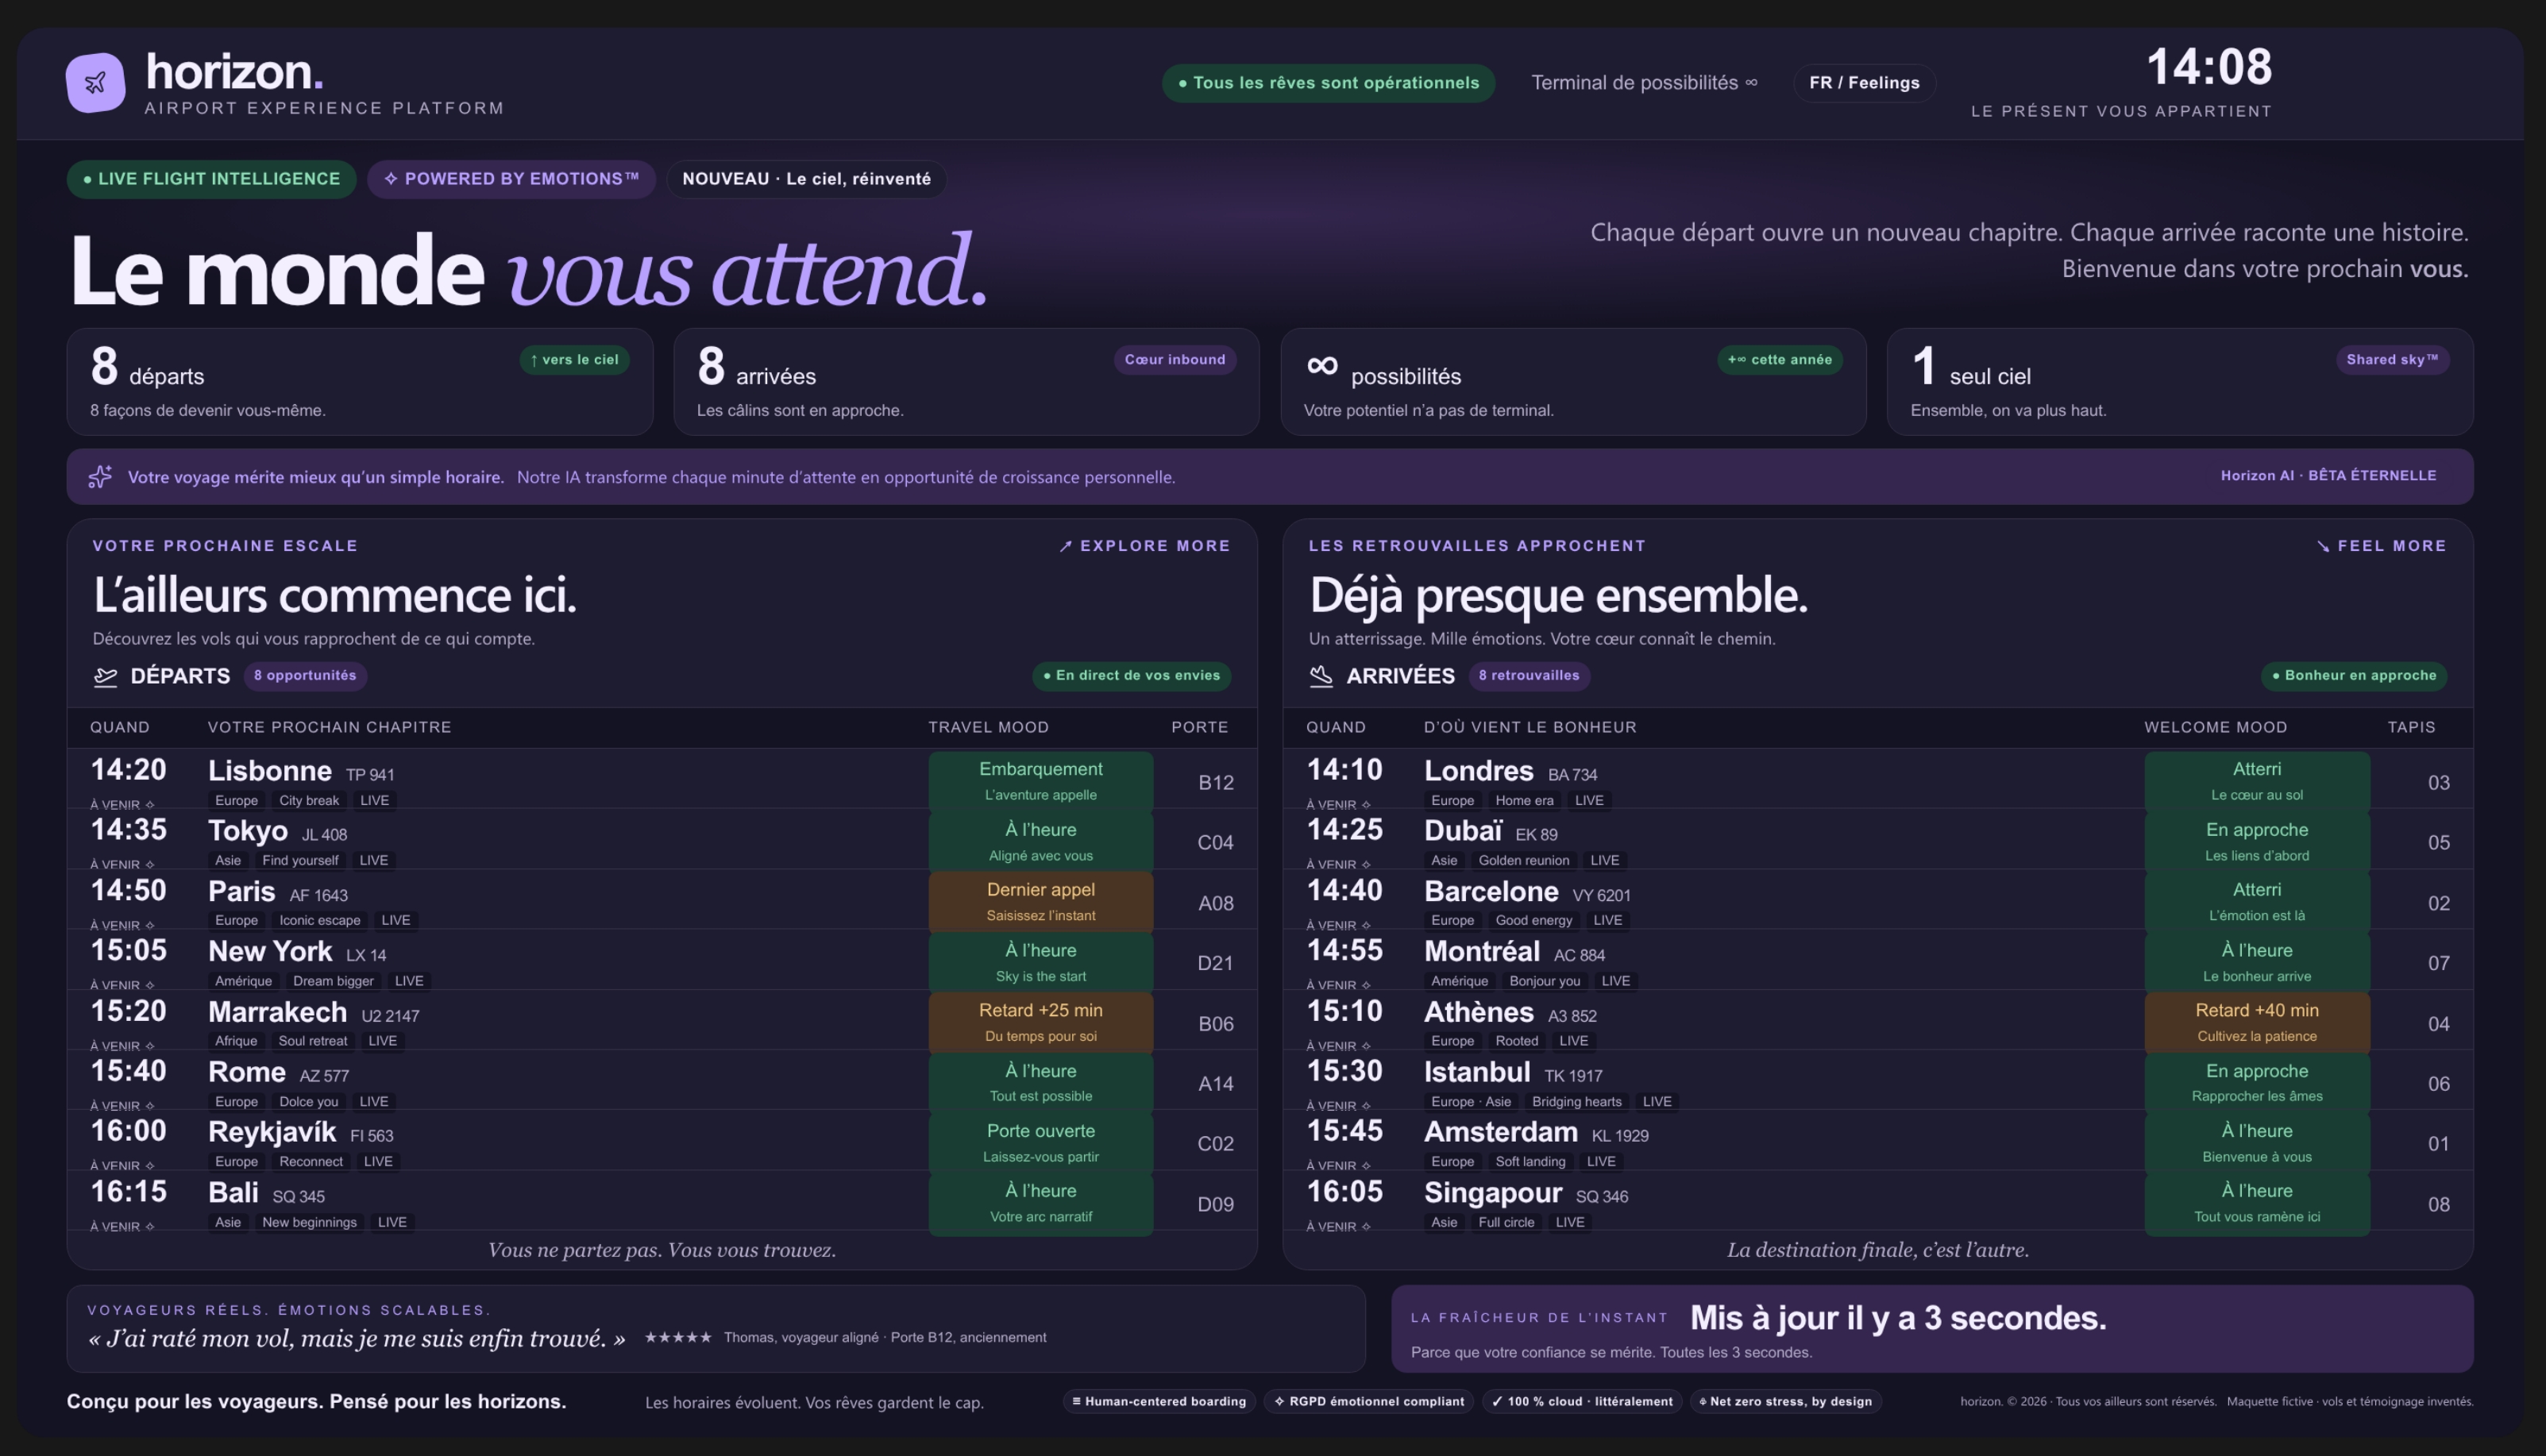
Task: Open the FEEL MORE link
Action: point(2381,546)
